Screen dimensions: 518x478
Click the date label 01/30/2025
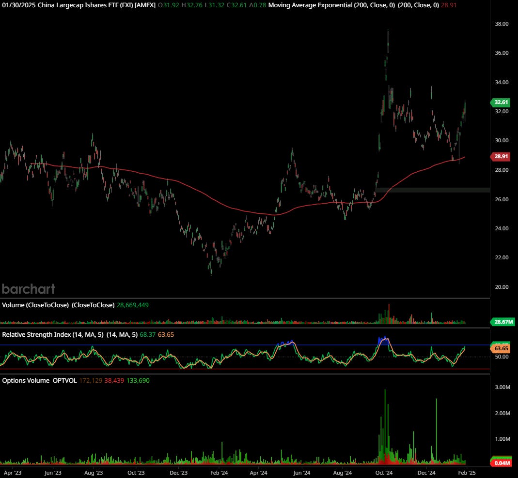pos(19,5)
